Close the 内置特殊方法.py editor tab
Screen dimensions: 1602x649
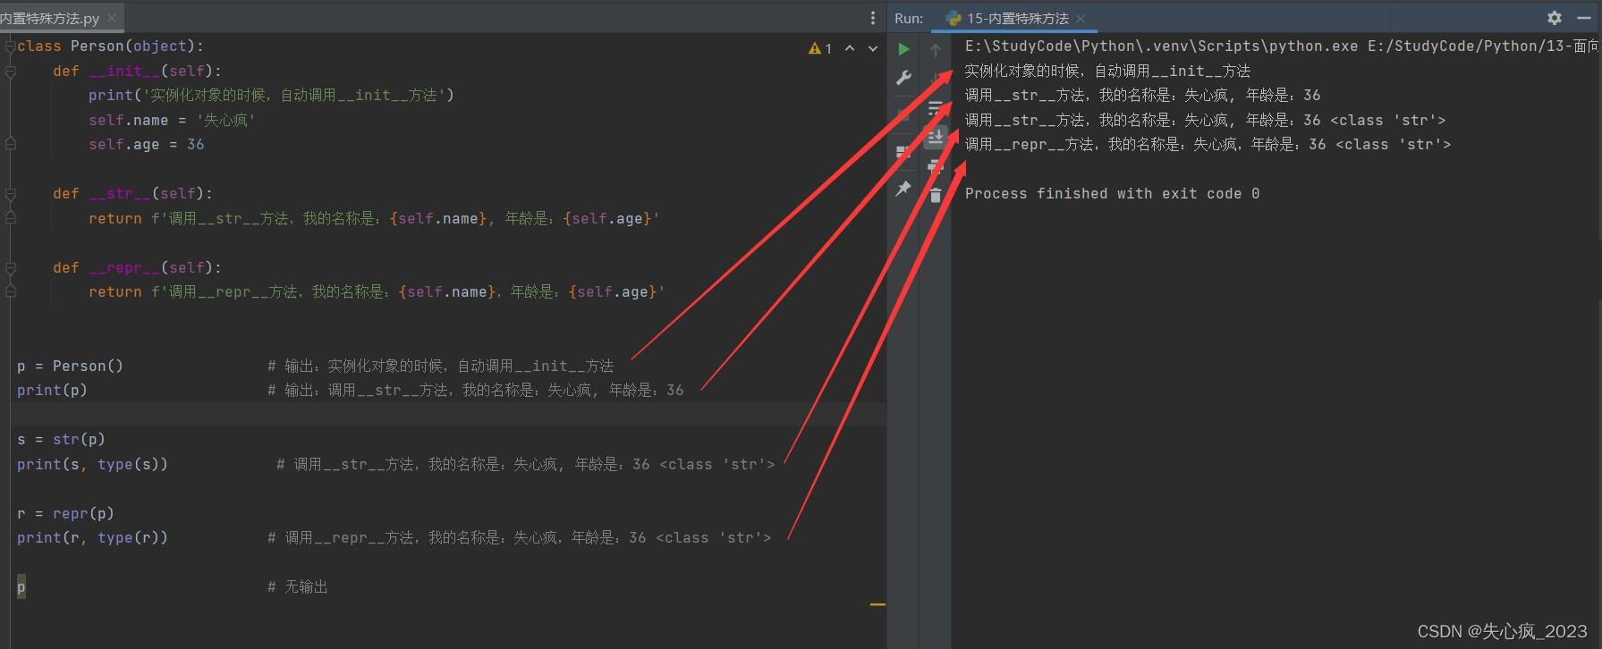click(x=112, y=18)
